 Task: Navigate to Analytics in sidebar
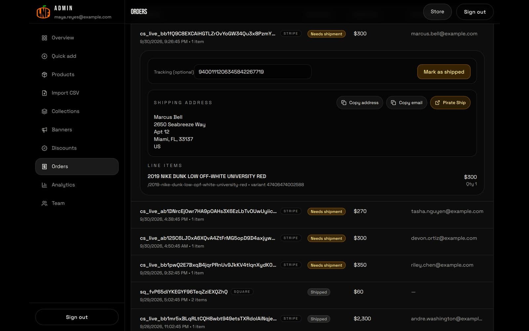tap(77, 185)
